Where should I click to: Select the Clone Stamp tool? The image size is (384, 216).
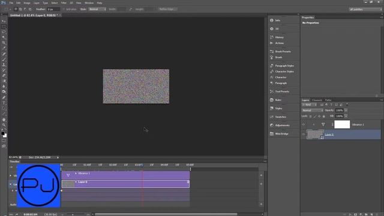(x=4, y=65)
